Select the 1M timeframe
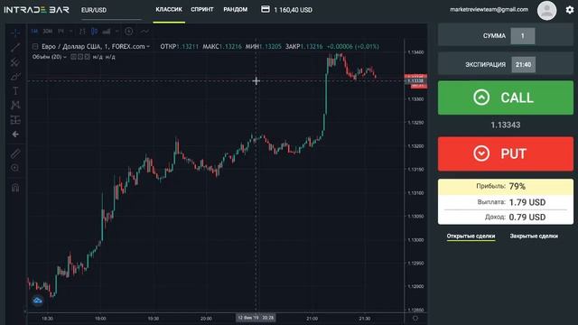This screenshot has width=578, height=325. pyautogui.click(x=34, y=32)
